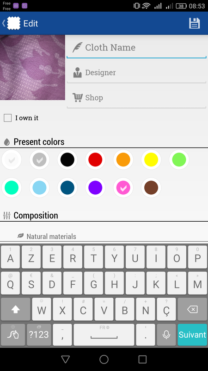The image size is (208, 371).
Task: Tap the Suivant keyboard button
Action: tap(192, 334)
